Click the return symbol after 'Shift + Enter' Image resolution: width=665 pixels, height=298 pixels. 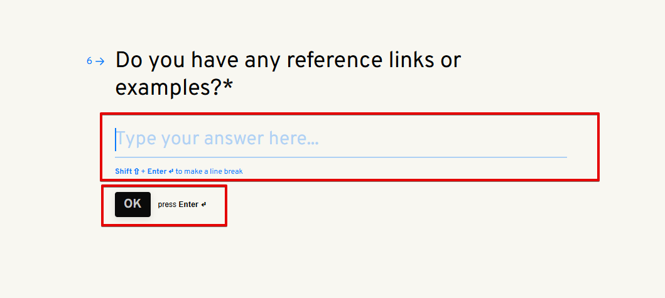point(171,171)
